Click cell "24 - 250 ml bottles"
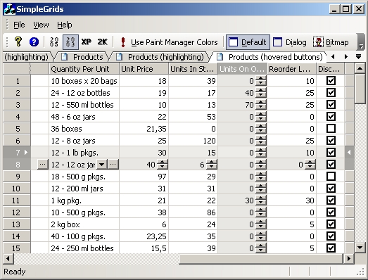368x280 pixels. 84,248
